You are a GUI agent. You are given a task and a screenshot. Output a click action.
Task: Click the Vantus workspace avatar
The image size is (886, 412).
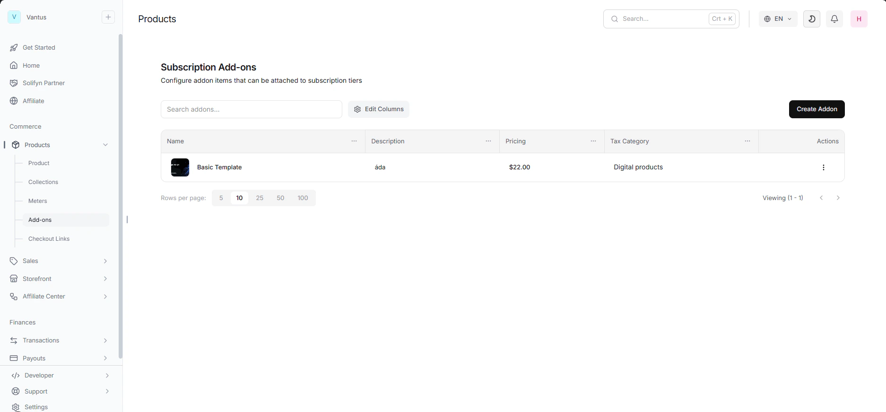(x=14, y=17)
